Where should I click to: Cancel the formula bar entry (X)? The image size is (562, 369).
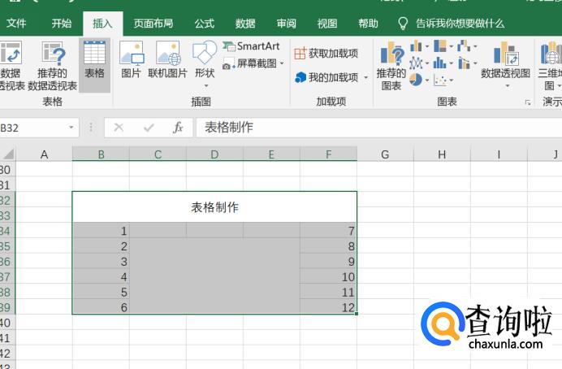click(119, 128)
